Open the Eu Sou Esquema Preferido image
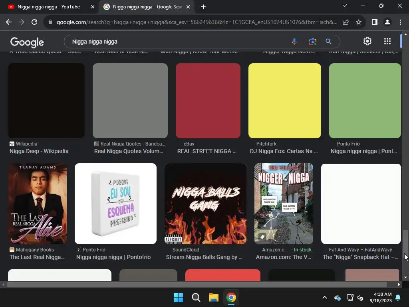 pos(115,203)
